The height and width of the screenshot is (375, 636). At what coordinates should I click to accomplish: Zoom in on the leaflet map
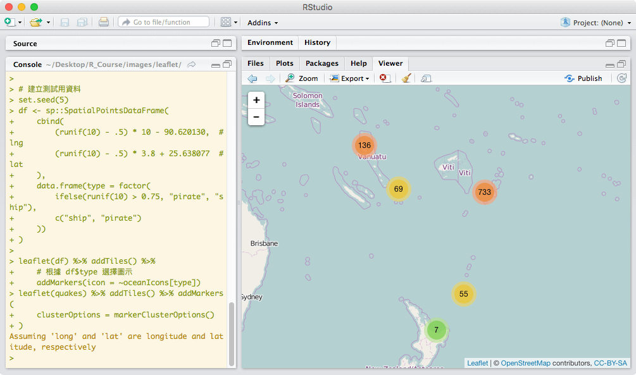256,100
